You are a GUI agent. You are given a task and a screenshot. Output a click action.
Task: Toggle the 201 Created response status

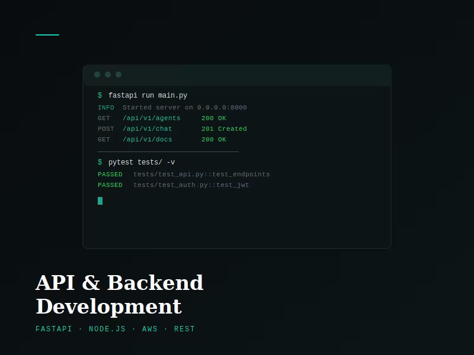tap(223, 129)
